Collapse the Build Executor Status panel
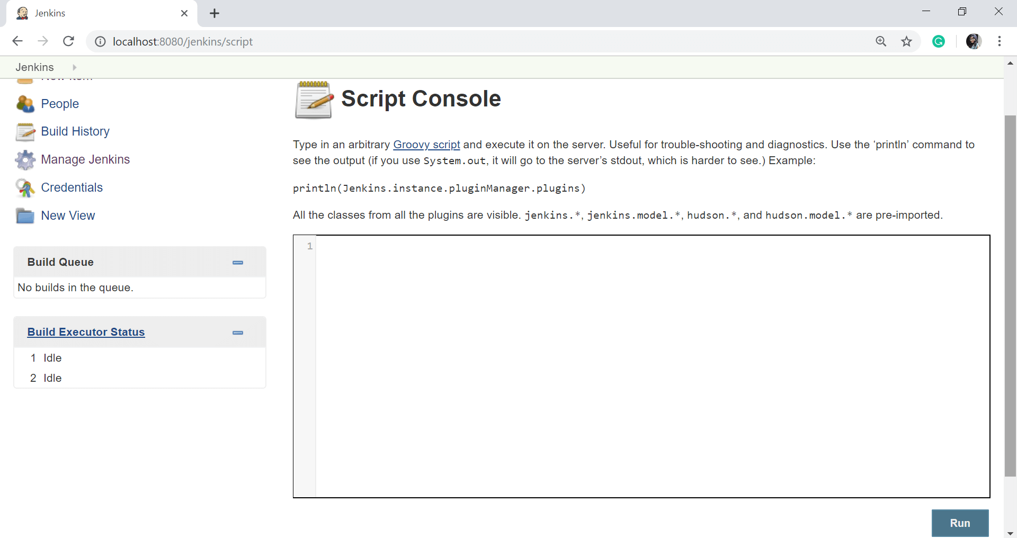The image size is (1017, 538). (x=238, y=333)
